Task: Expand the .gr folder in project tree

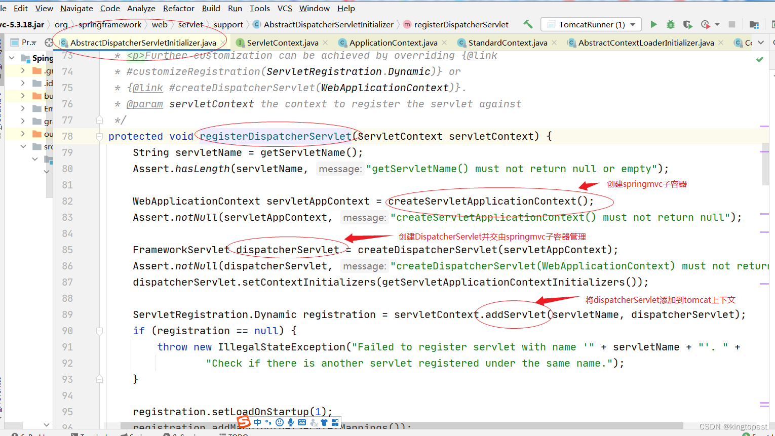Action: tap(23, 70)
